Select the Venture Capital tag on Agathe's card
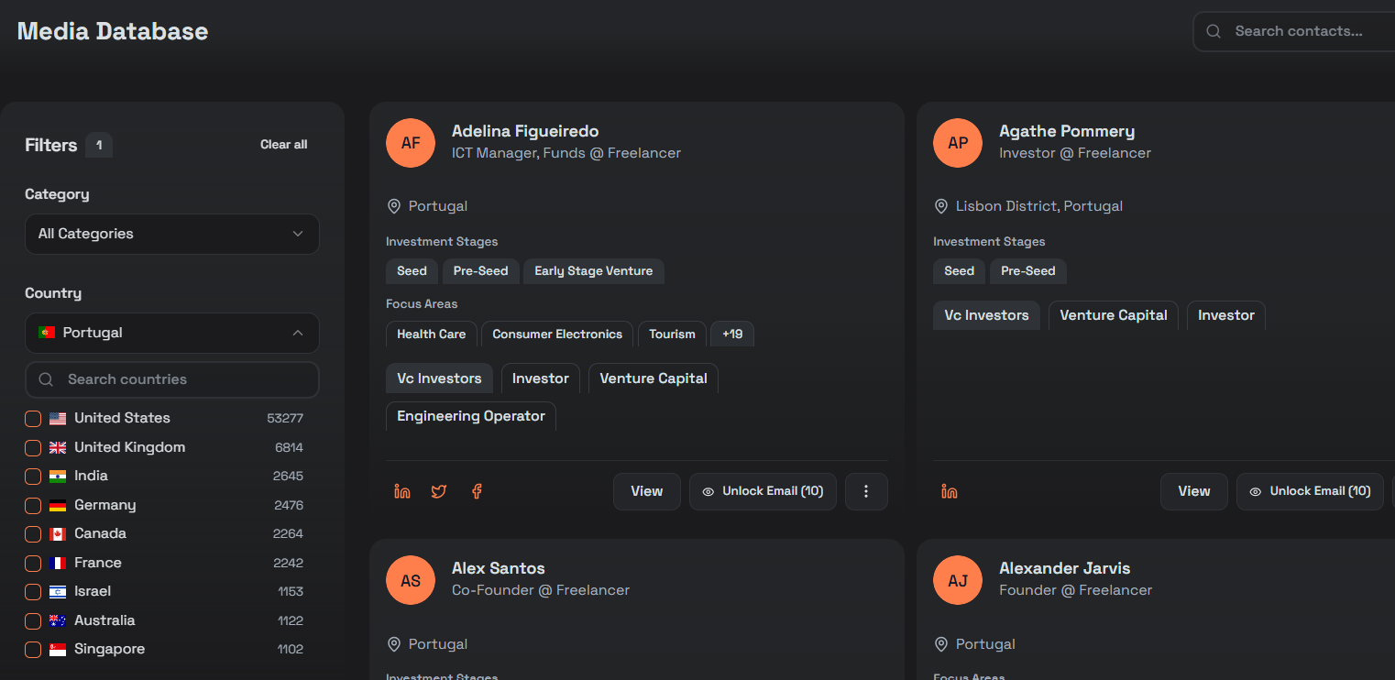This screenshot has width=1395, height=680. (x=1113, y=315)
